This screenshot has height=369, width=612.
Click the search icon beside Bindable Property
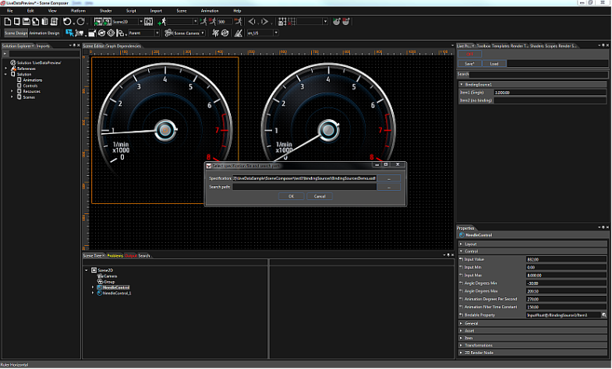pos(604,315)
